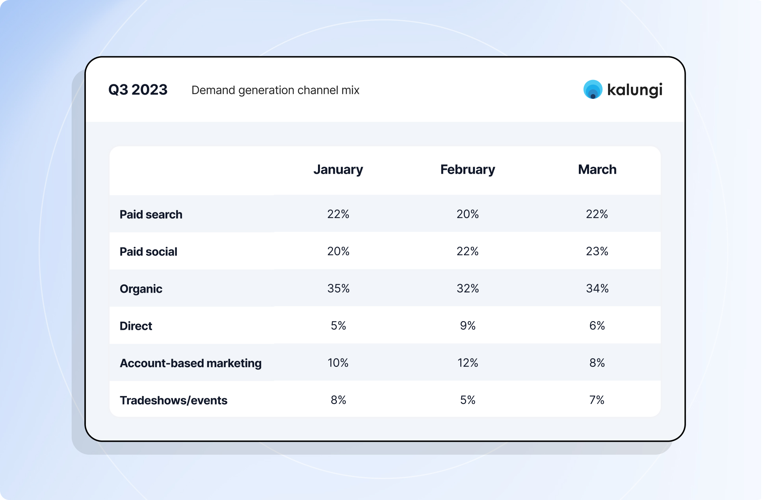Click Tradeshows/events March value of 7%
Screen dimensions: 766x500
(597, 400)
